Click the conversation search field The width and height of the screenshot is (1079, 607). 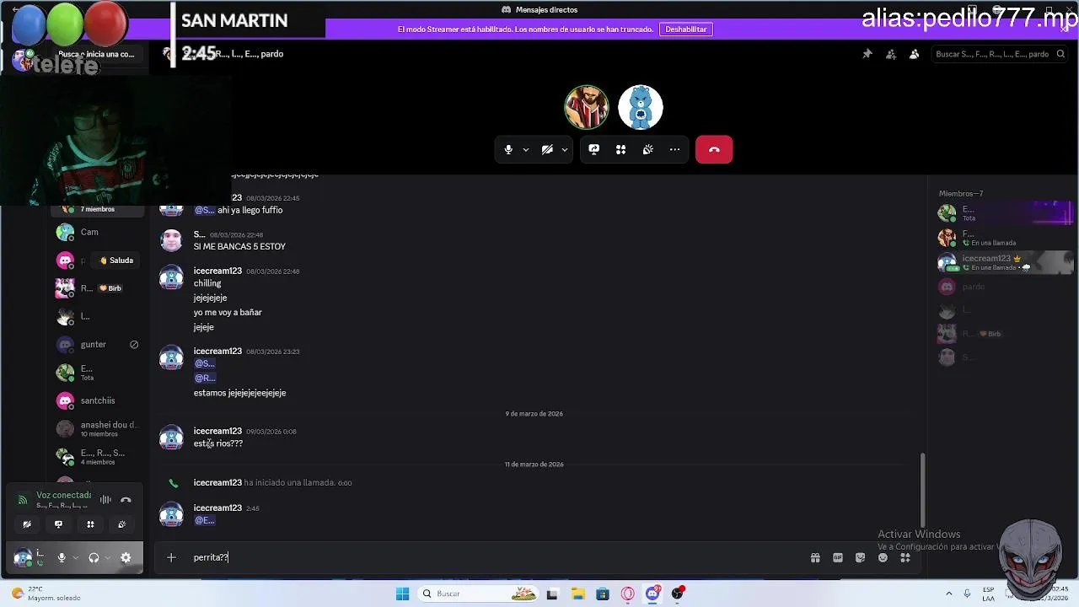(998, 54)
